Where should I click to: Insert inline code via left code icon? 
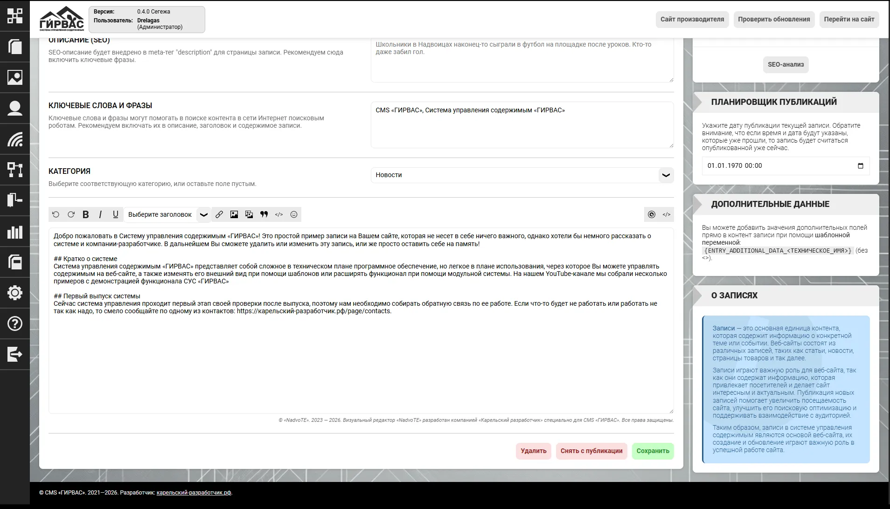279,214
